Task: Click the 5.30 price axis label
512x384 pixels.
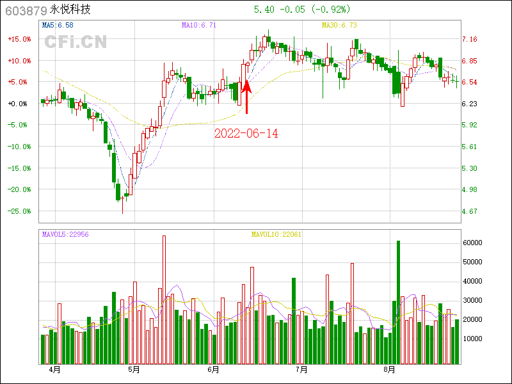Action: [x=470, y=168]
